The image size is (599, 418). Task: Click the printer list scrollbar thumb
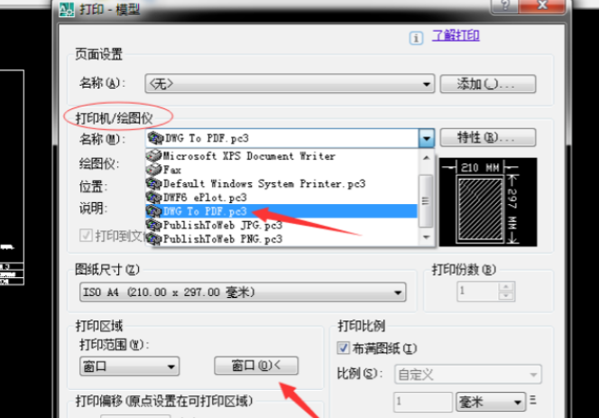coord(426,200)
